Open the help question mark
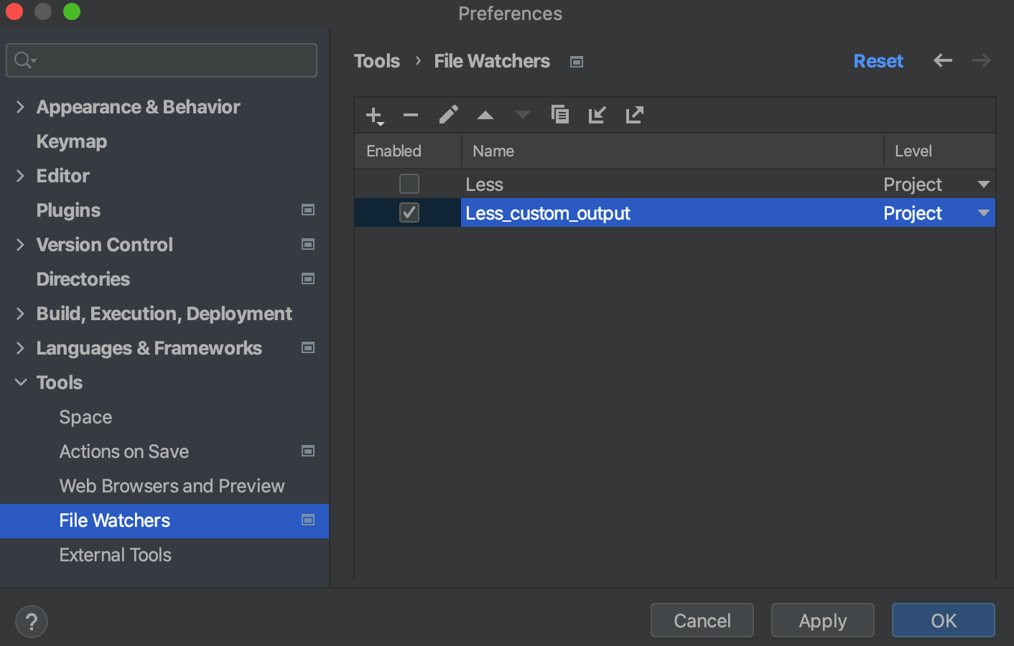This screenshot has width=1014, height=646. (x=31, y=621)
